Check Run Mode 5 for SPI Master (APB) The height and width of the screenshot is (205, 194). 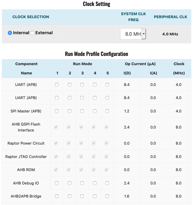(x=107, y=111)
